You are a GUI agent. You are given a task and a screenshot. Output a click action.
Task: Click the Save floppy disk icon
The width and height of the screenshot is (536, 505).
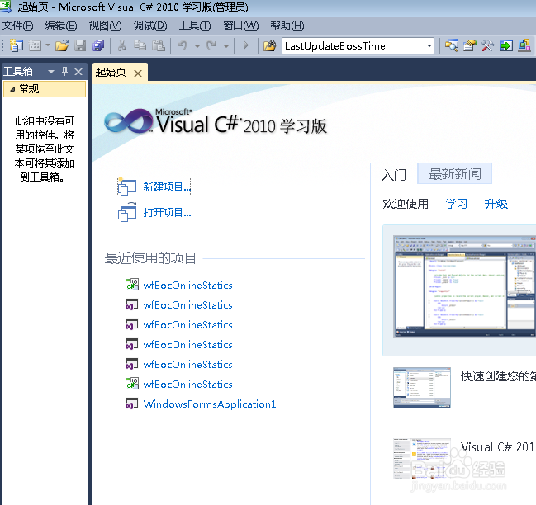(x=80, y=45)
